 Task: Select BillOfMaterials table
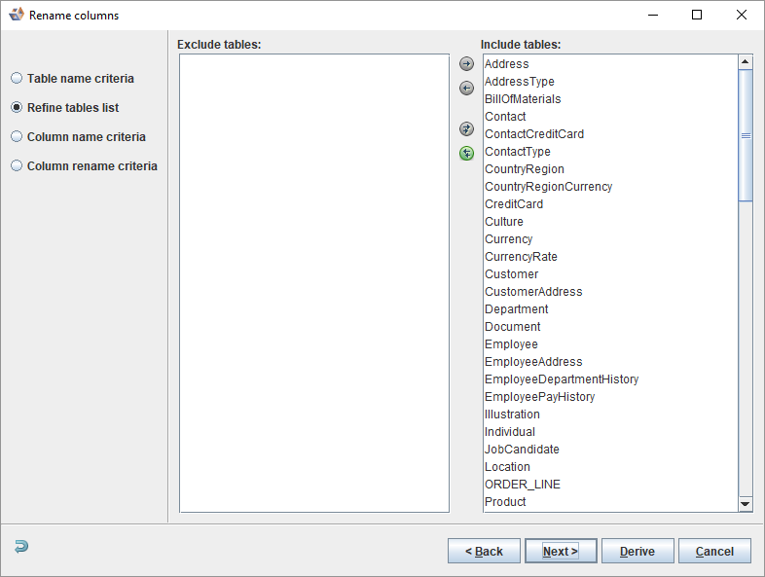(x=610, y=99)
